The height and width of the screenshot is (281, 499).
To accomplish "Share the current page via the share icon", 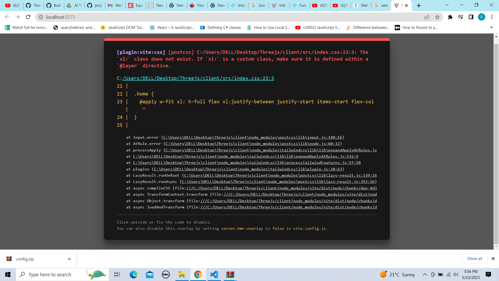I will coord(427,17).
